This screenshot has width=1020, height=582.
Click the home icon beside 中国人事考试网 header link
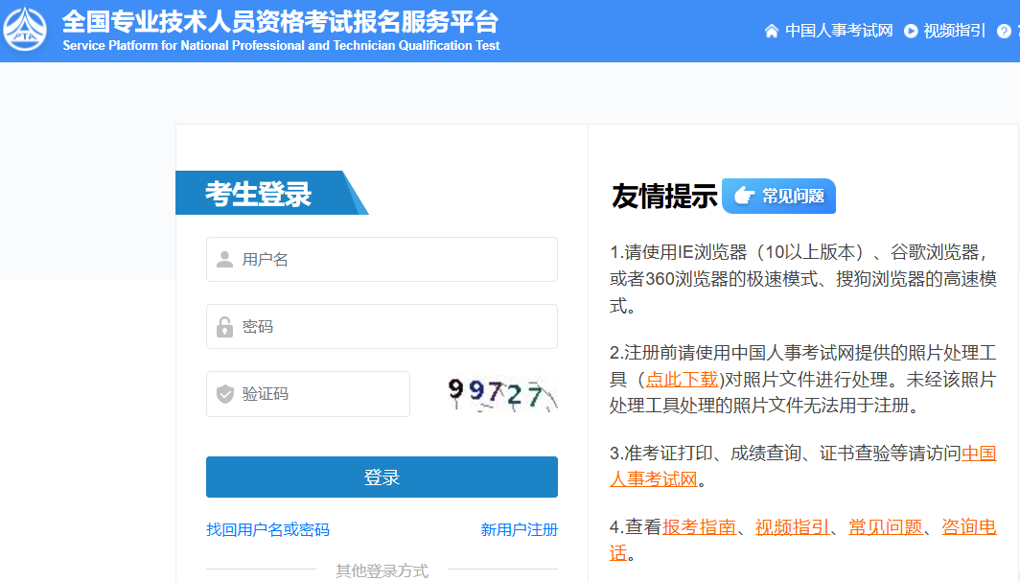771,31
